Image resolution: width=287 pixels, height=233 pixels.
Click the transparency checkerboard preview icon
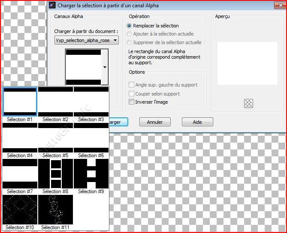click(248, 103)
